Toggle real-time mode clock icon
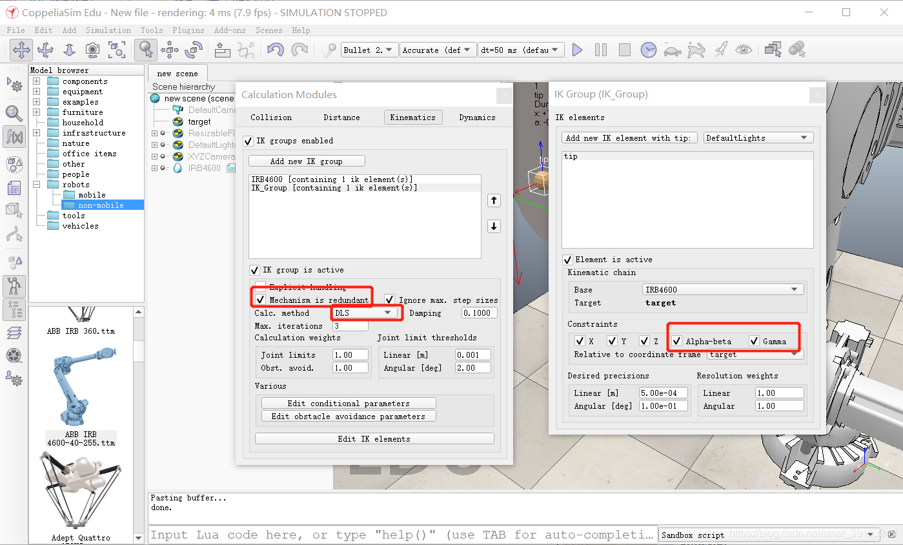Viewport: 903px width, 545px height. 649,50
